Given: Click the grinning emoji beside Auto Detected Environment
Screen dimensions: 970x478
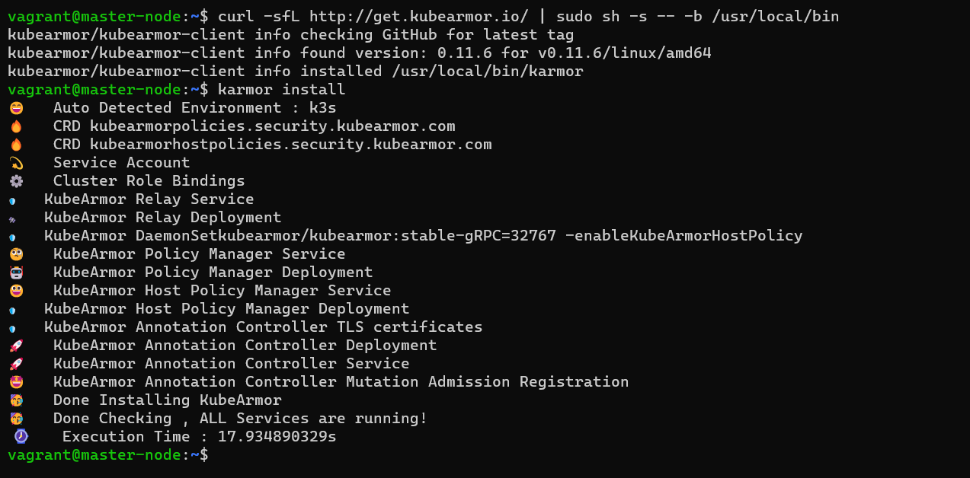Looking at the screenshot, I should pyautogui.click(x=16, y=108).
